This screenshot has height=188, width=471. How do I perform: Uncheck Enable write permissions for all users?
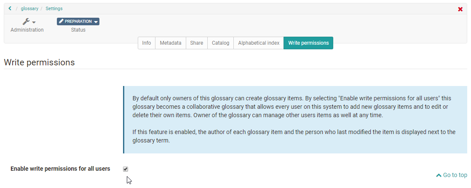coord(126,169)
